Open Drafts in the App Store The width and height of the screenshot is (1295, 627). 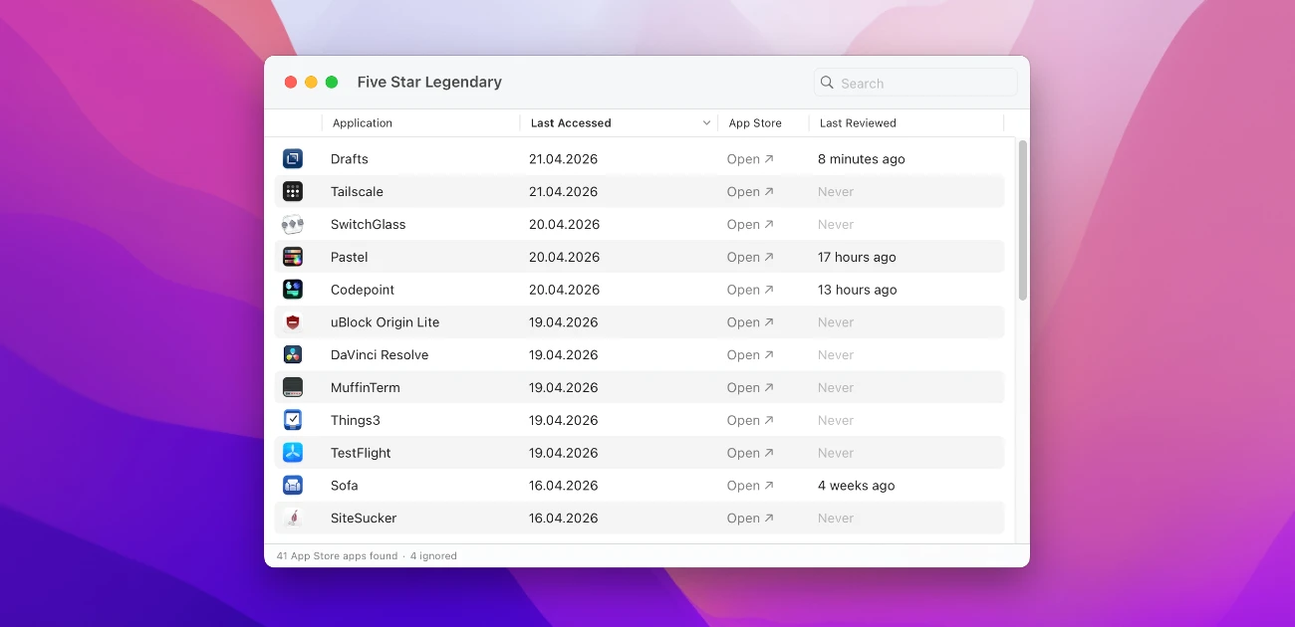[750, 159]
